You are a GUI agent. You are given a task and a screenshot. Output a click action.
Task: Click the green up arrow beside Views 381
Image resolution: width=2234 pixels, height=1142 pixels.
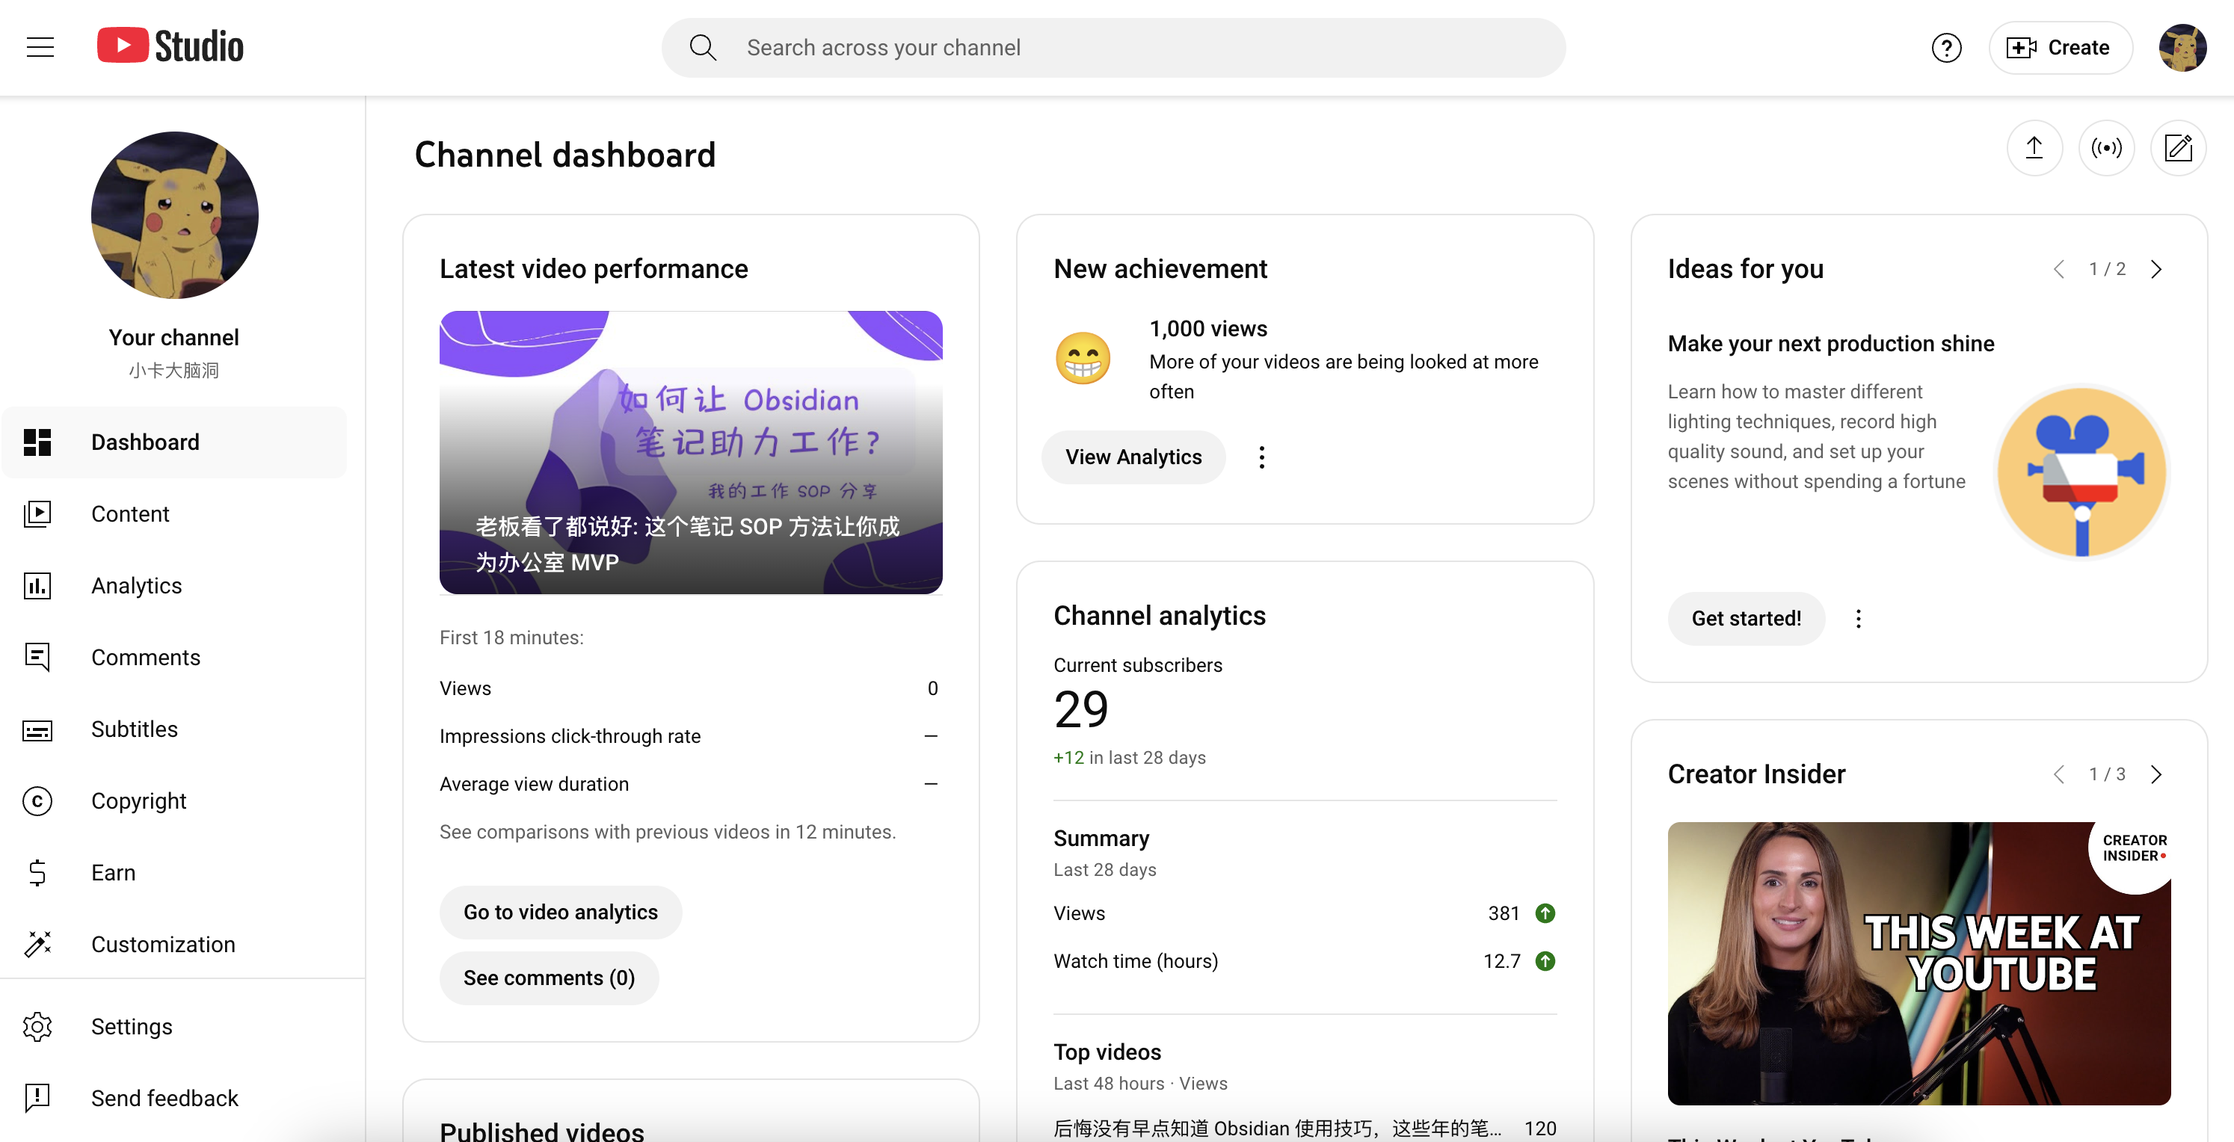click(1545, 913)
